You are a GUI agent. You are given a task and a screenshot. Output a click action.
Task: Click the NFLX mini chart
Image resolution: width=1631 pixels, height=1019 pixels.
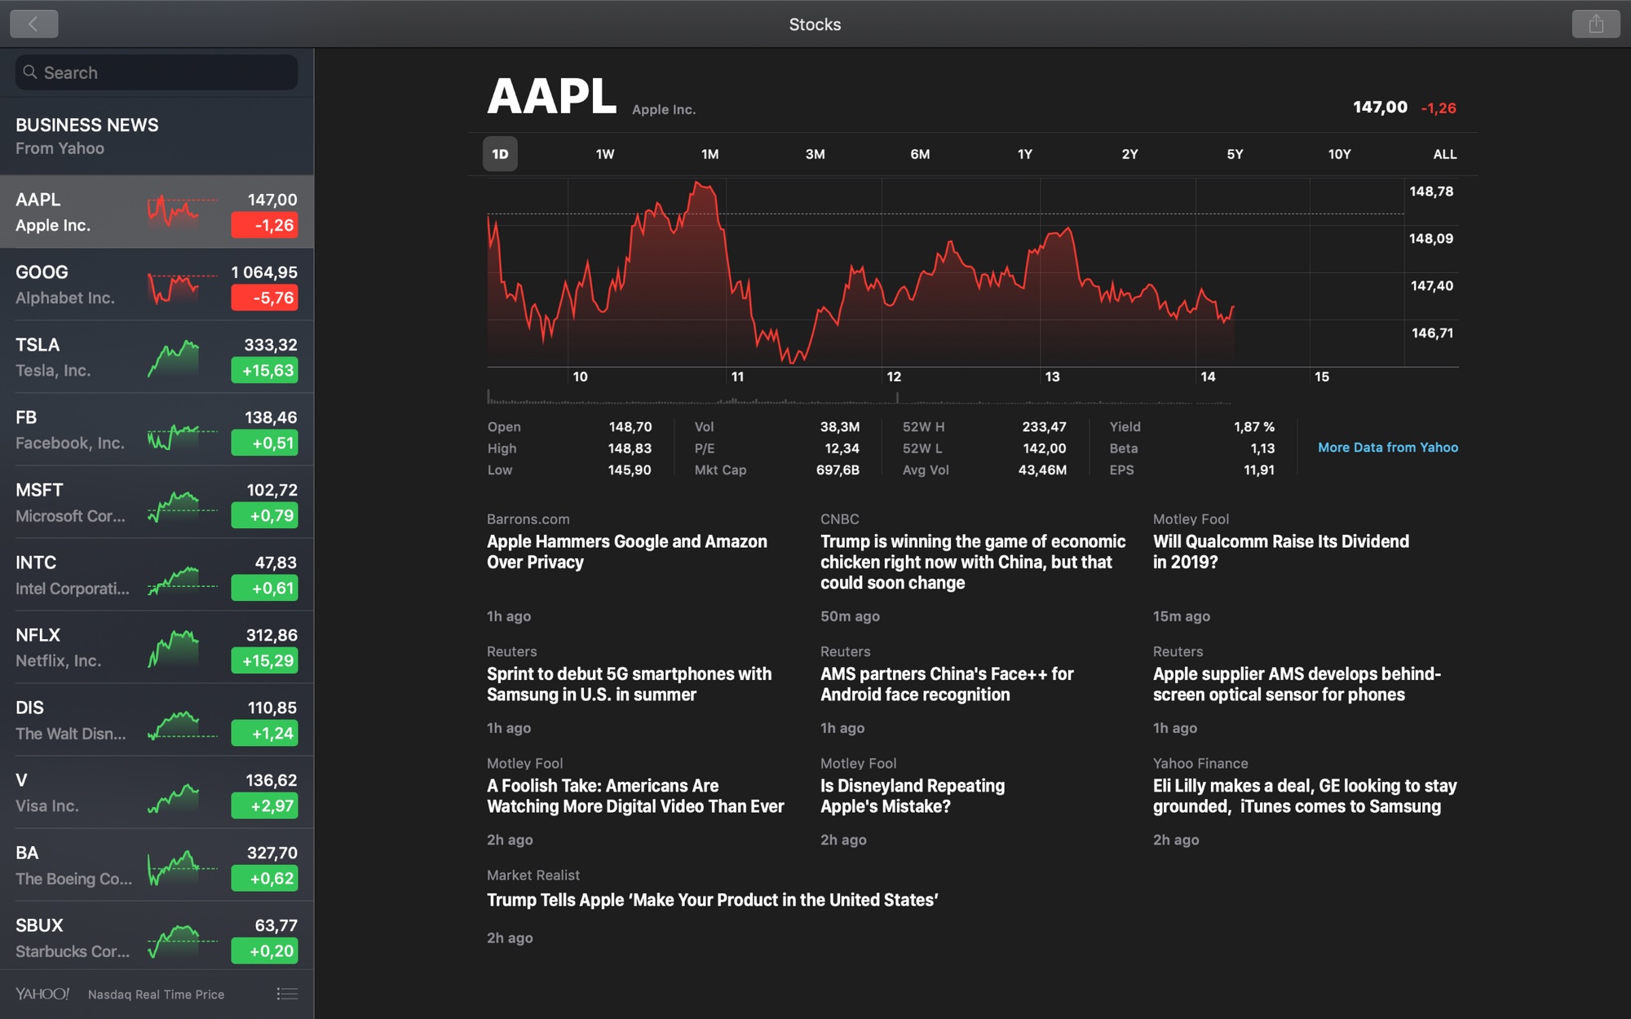pos(173,648)
